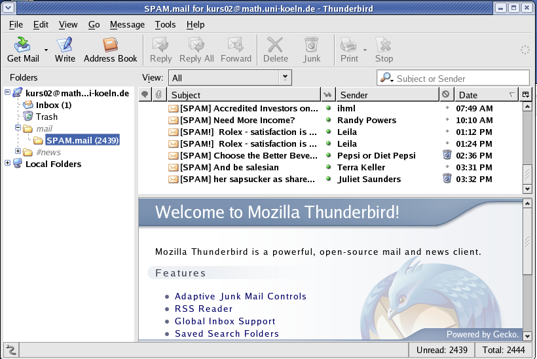Screen dimensions: 537x359
Task: Open the window menu button in title bar
Action: (x=9, y=8)
